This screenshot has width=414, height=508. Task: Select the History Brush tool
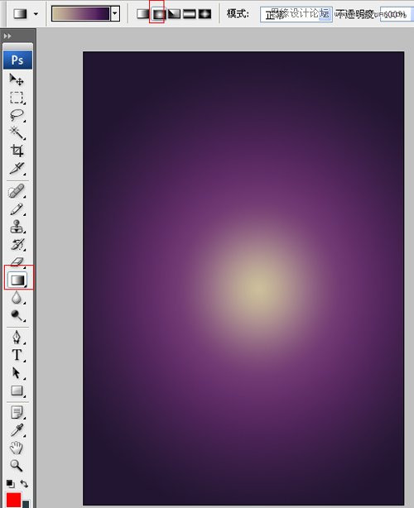click(x=17, y=245)
